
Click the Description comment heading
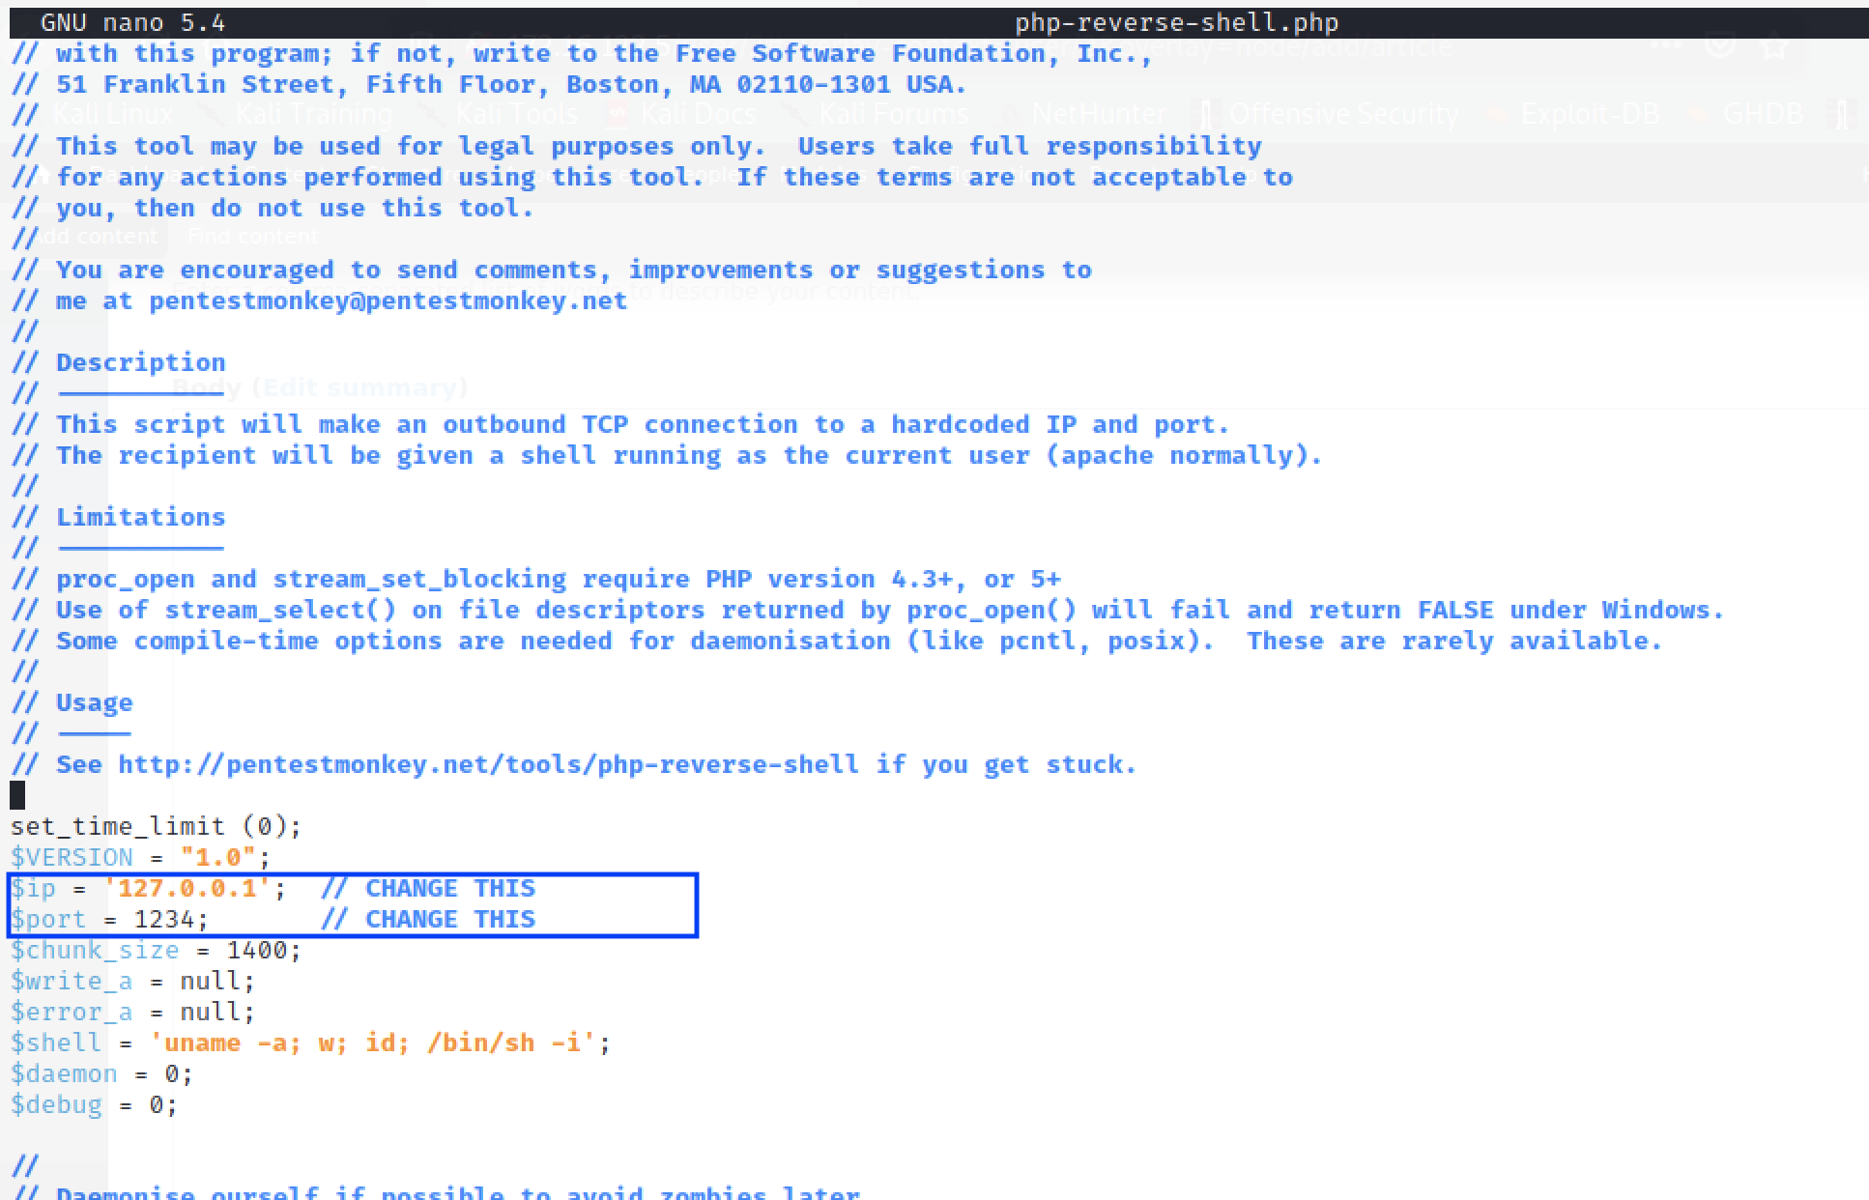[140, 362]
